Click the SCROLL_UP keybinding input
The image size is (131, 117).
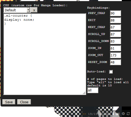115,34
